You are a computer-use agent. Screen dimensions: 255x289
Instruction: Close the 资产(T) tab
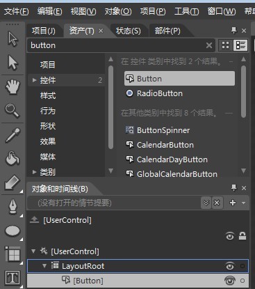101,31
